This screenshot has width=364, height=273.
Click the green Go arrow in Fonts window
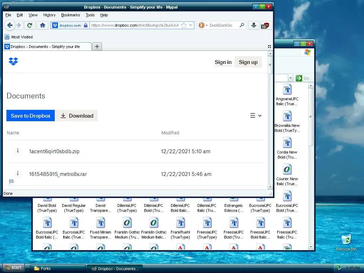(299, 78)
